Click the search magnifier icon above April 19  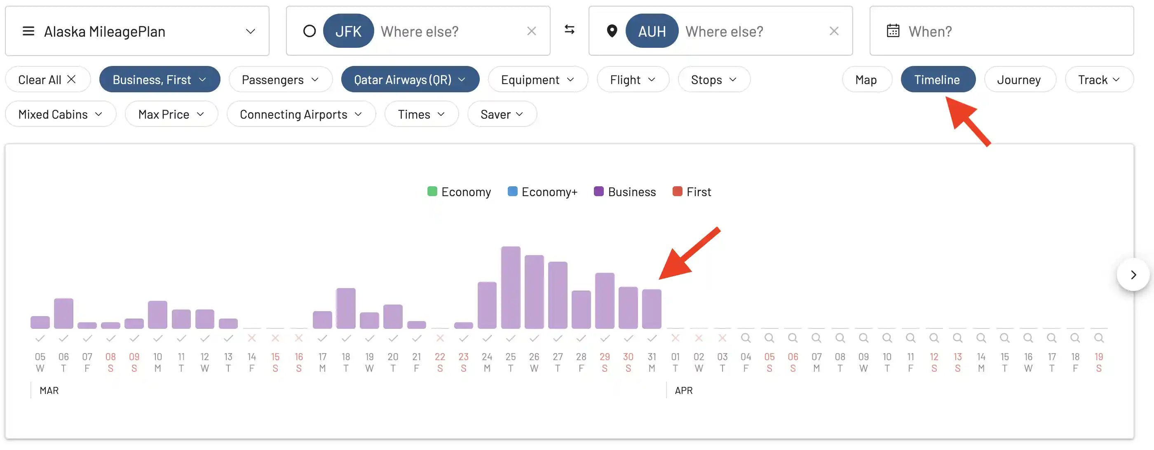pos(1099,338)
